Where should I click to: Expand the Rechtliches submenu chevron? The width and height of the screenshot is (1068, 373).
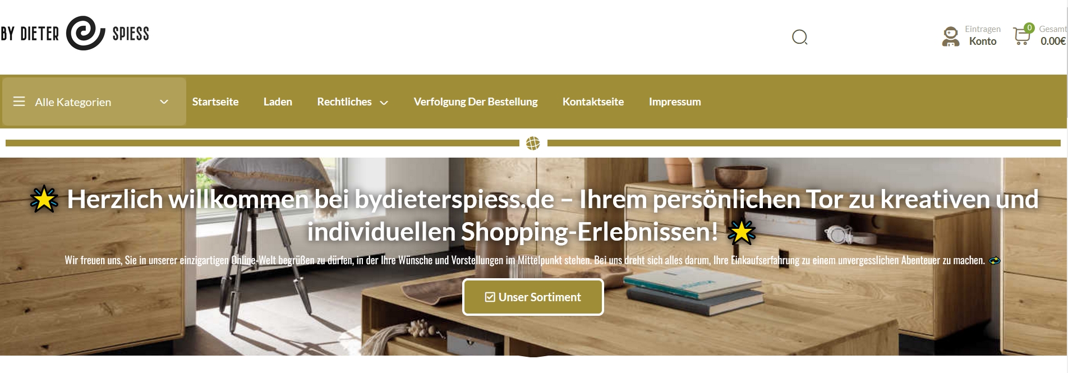[384, 103]
